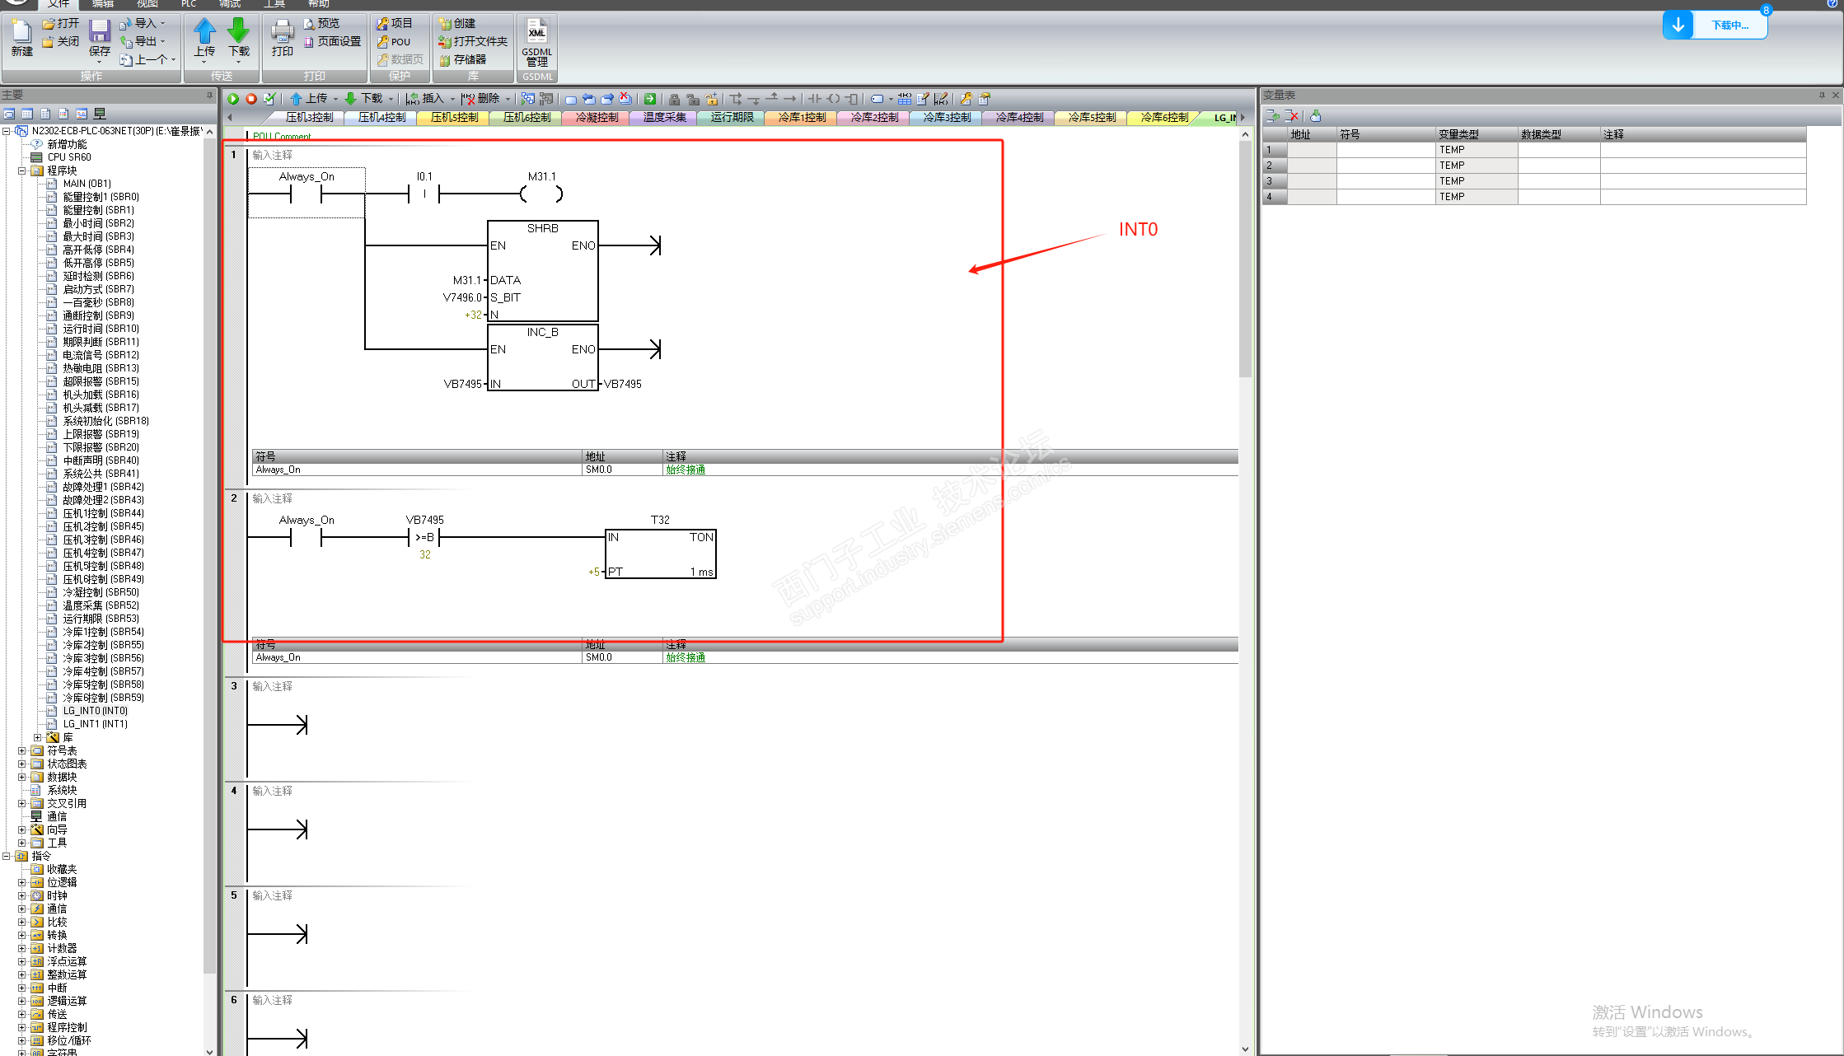Viewport: 1844px width, 1056px height.
Task: Expand the 符号表 folder node
Action: coord(22,750)
